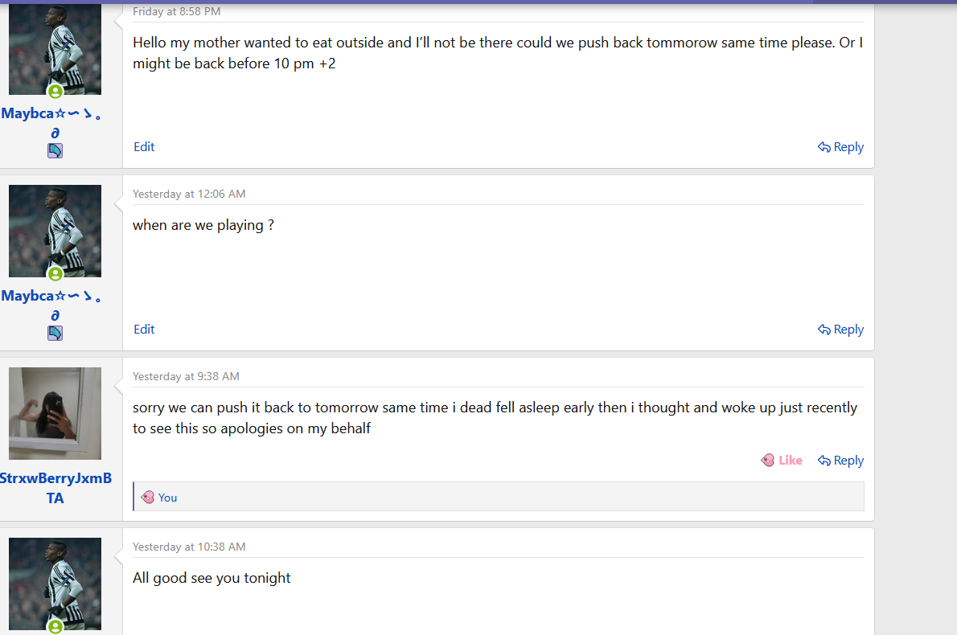Click 'You' in the likes bar
Screen dimensions: 957x635
click(x=168, y=498)
